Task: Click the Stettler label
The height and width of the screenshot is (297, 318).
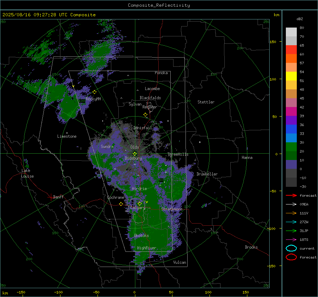Action: (x=206, y=102)
